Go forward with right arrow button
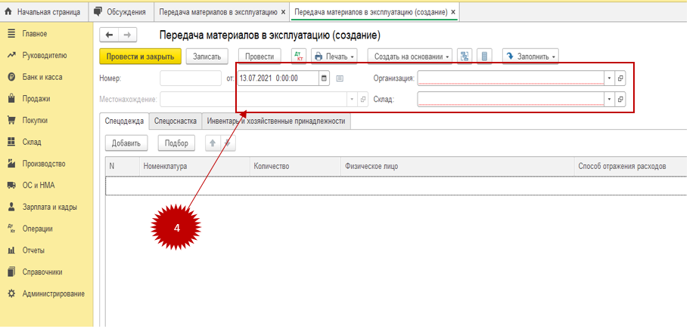The image size is (699, 335). [x=127, y=35]
